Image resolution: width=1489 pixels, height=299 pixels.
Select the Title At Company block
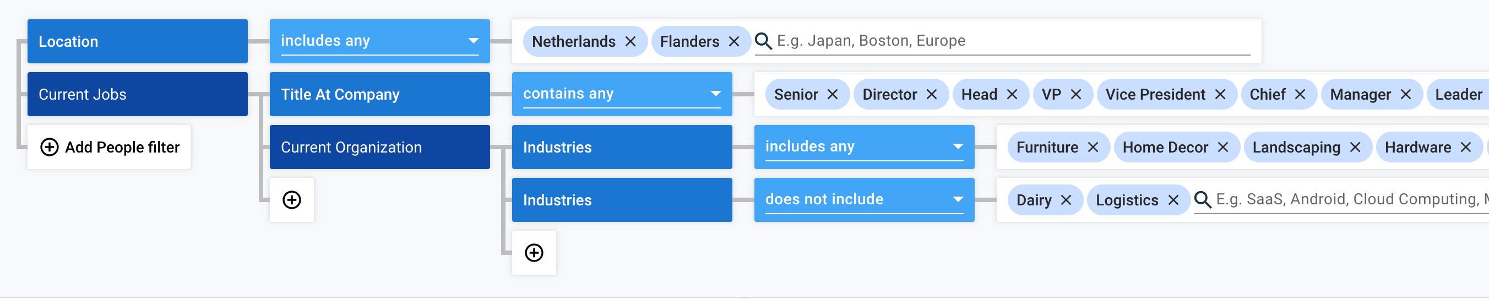[379, 94]
